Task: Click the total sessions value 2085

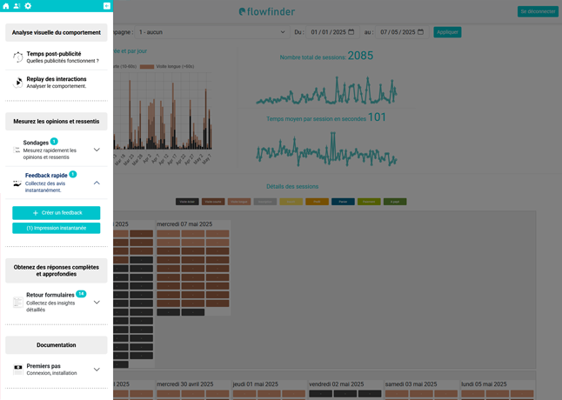Action: point(360,56)
